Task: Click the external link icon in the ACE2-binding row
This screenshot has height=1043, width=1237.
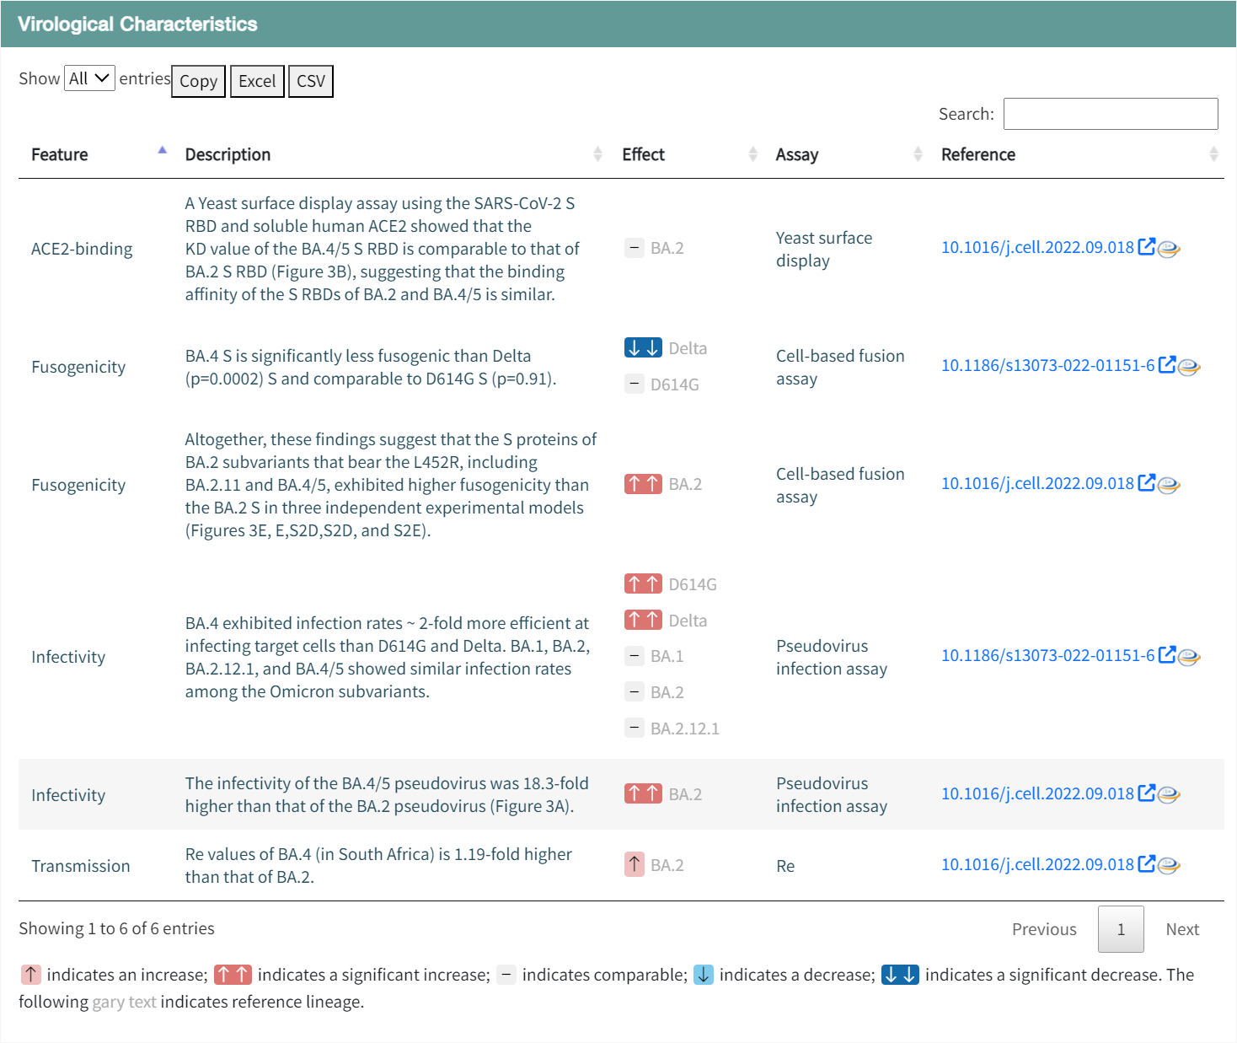Action: tap(1146, 246)
